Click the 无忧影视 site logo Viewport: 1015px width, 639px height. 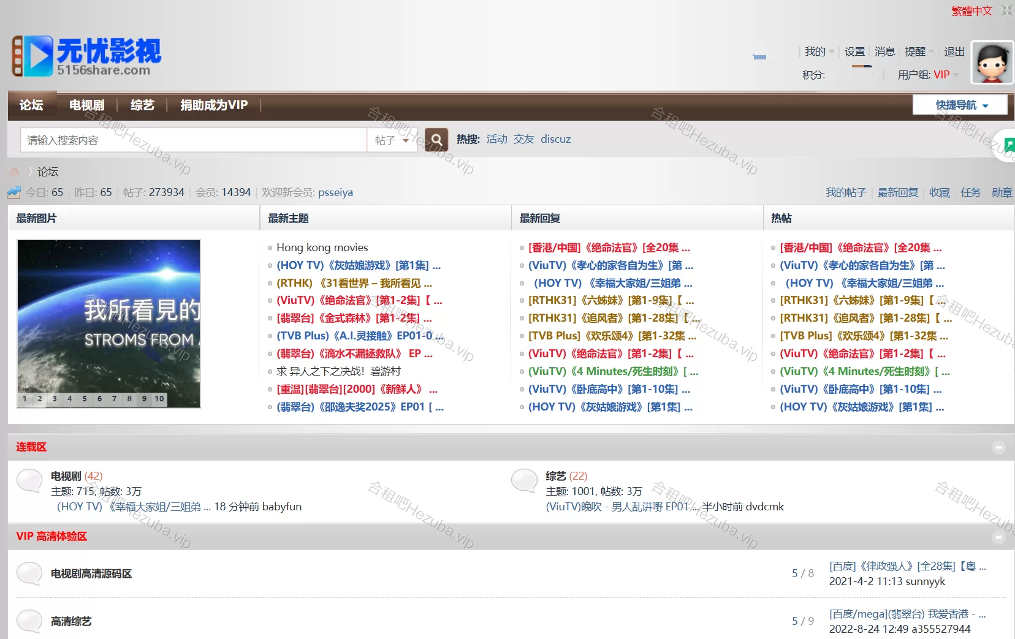[x=86, y=56]
